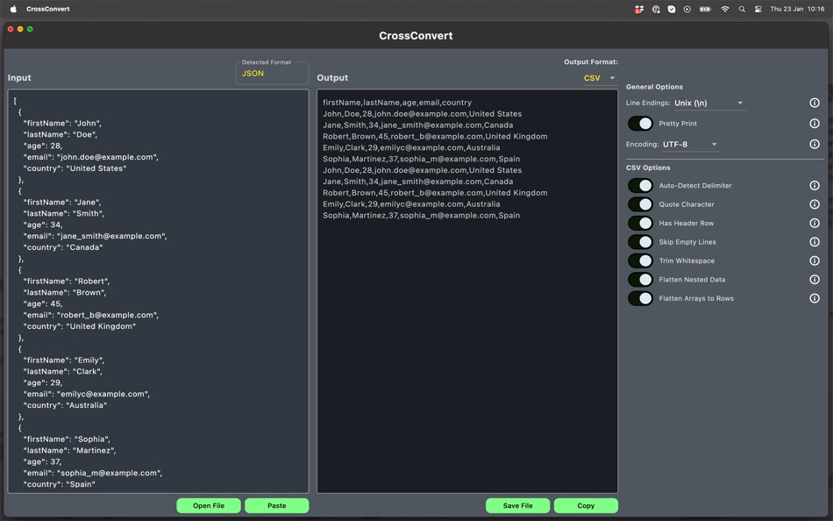Open Flatten Nested Data info icon
This screenshot has width=833, height=521.
(x=814, y=280)
